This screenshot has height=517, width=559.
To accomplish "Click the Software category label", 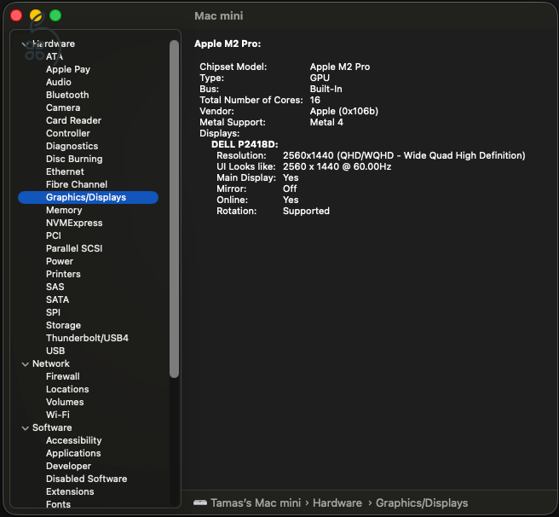I will click(52, 427).
